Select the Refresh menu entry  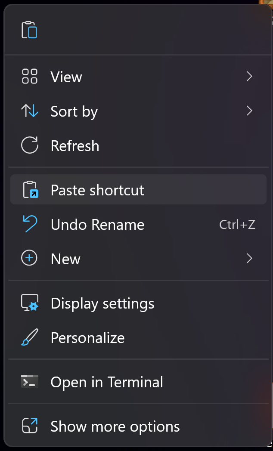click(x=75, y=146)
